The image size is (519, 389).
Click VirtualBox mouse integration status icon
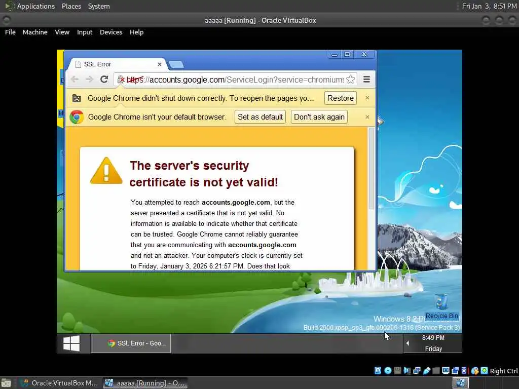pos(474,371)
